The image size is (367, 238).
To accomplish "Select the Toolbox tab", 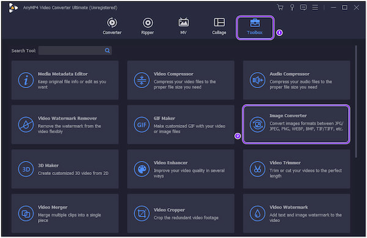I will pos(255,28).
